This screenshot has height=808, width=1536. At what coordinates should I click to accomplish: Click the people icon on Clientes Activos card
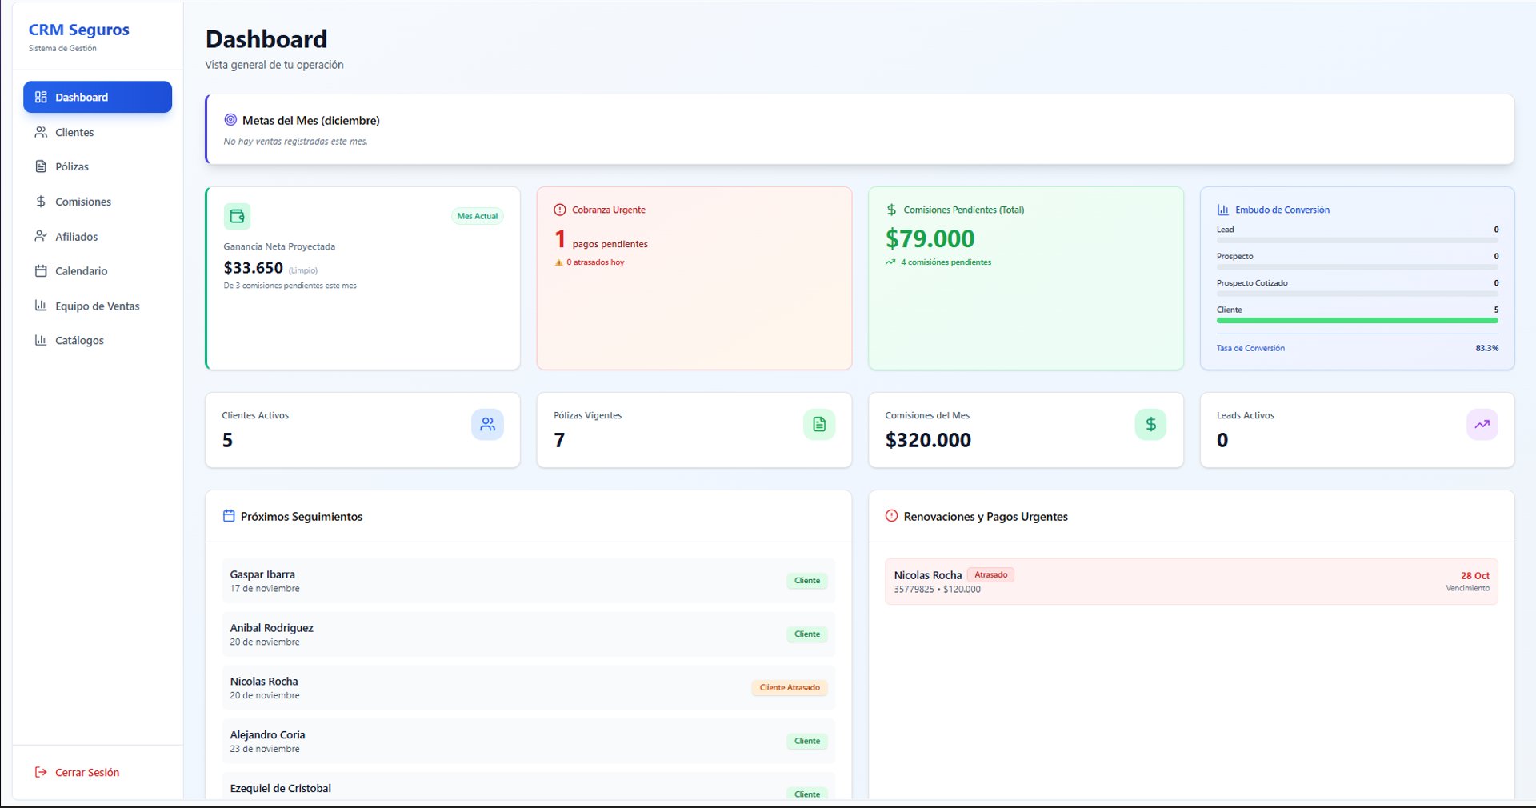pos(487,425)
